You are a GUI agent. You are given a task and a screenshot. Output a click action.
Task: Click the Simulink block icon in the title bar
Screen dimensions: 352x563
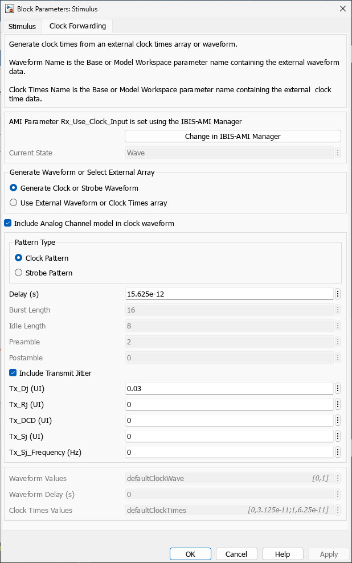pos(9,9)
